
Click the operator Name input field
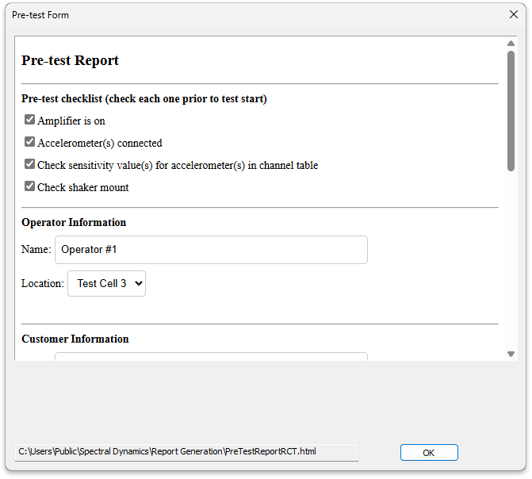point(211,249)
